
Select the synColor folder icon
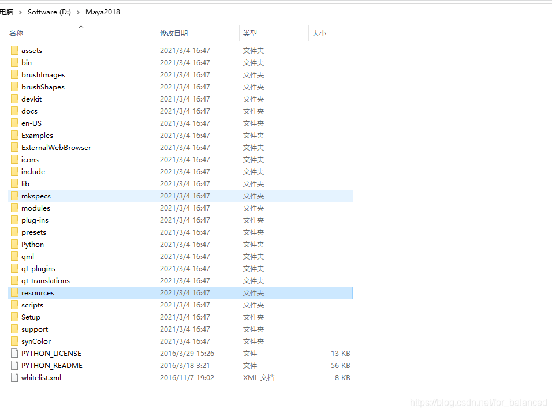pos(14,341)
